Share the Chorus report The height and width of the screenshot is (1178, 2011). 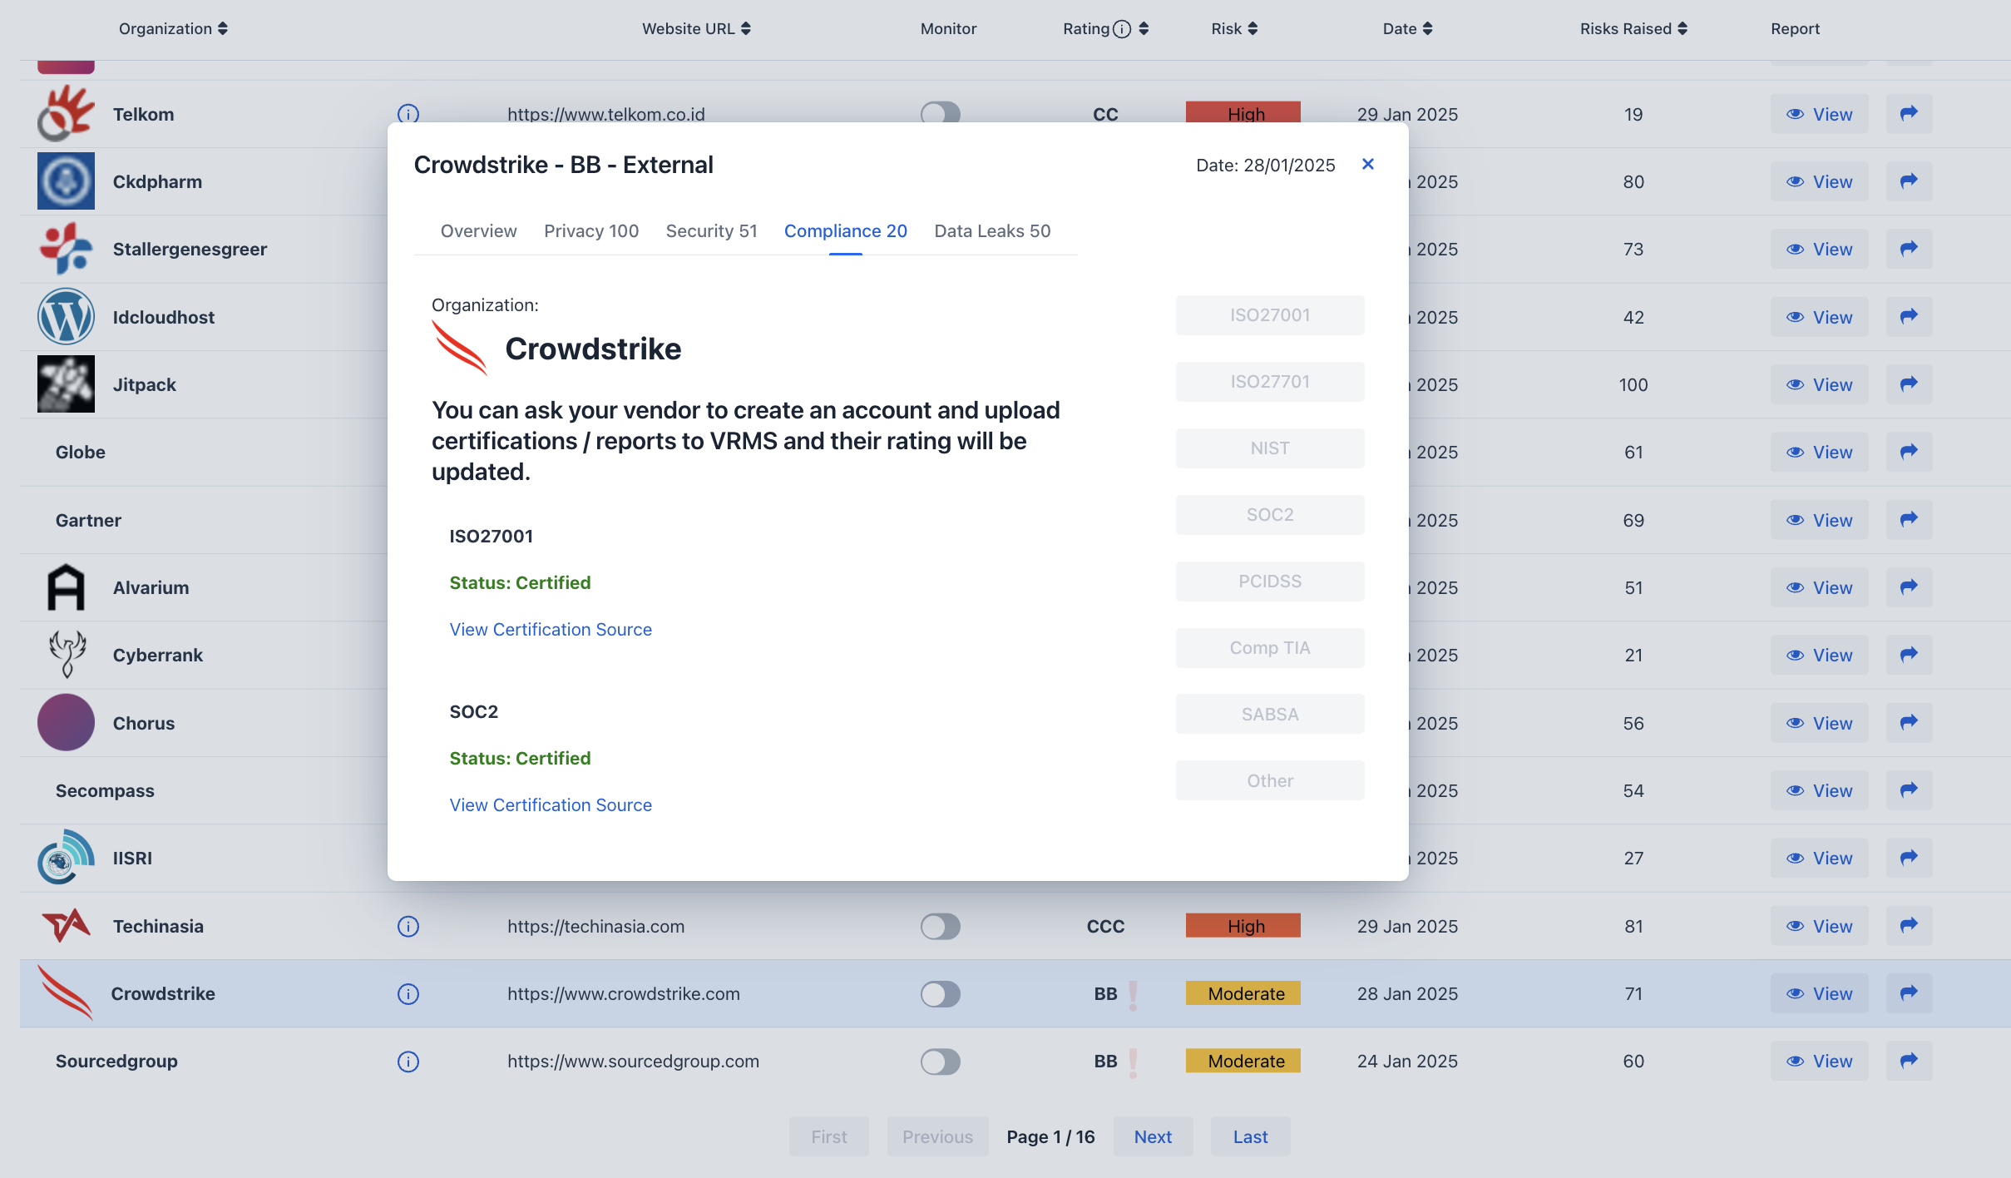(1909, 722)
